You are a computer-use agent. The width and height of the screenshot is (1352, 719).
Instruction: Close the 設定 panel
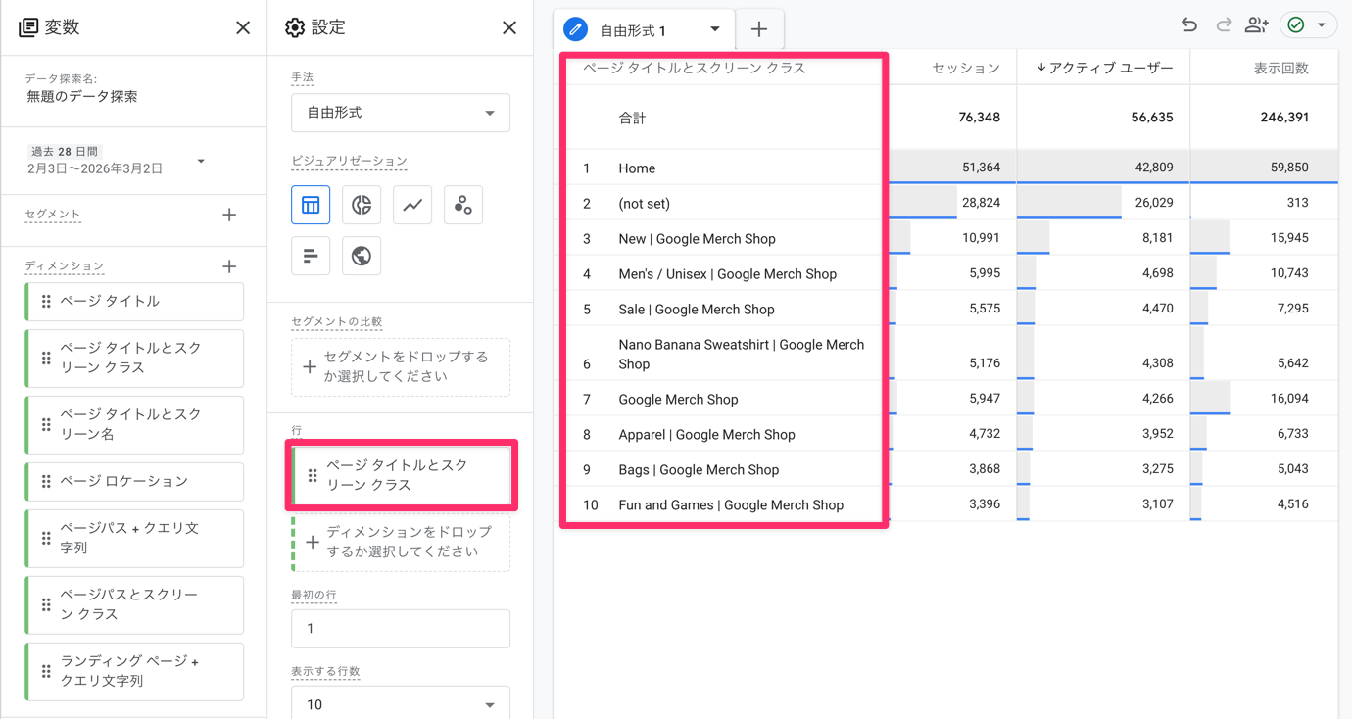point(509,28)
